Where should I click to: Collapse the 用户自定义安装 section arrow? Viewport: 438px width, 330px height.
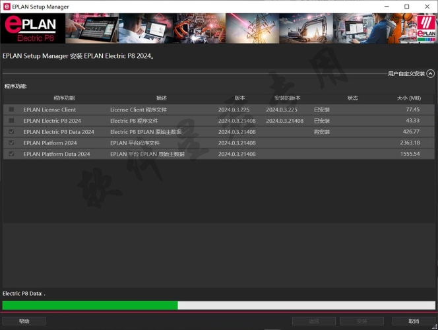(431, 73)
